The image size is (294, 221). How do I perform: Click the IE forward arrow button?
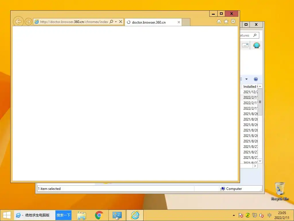28,22
